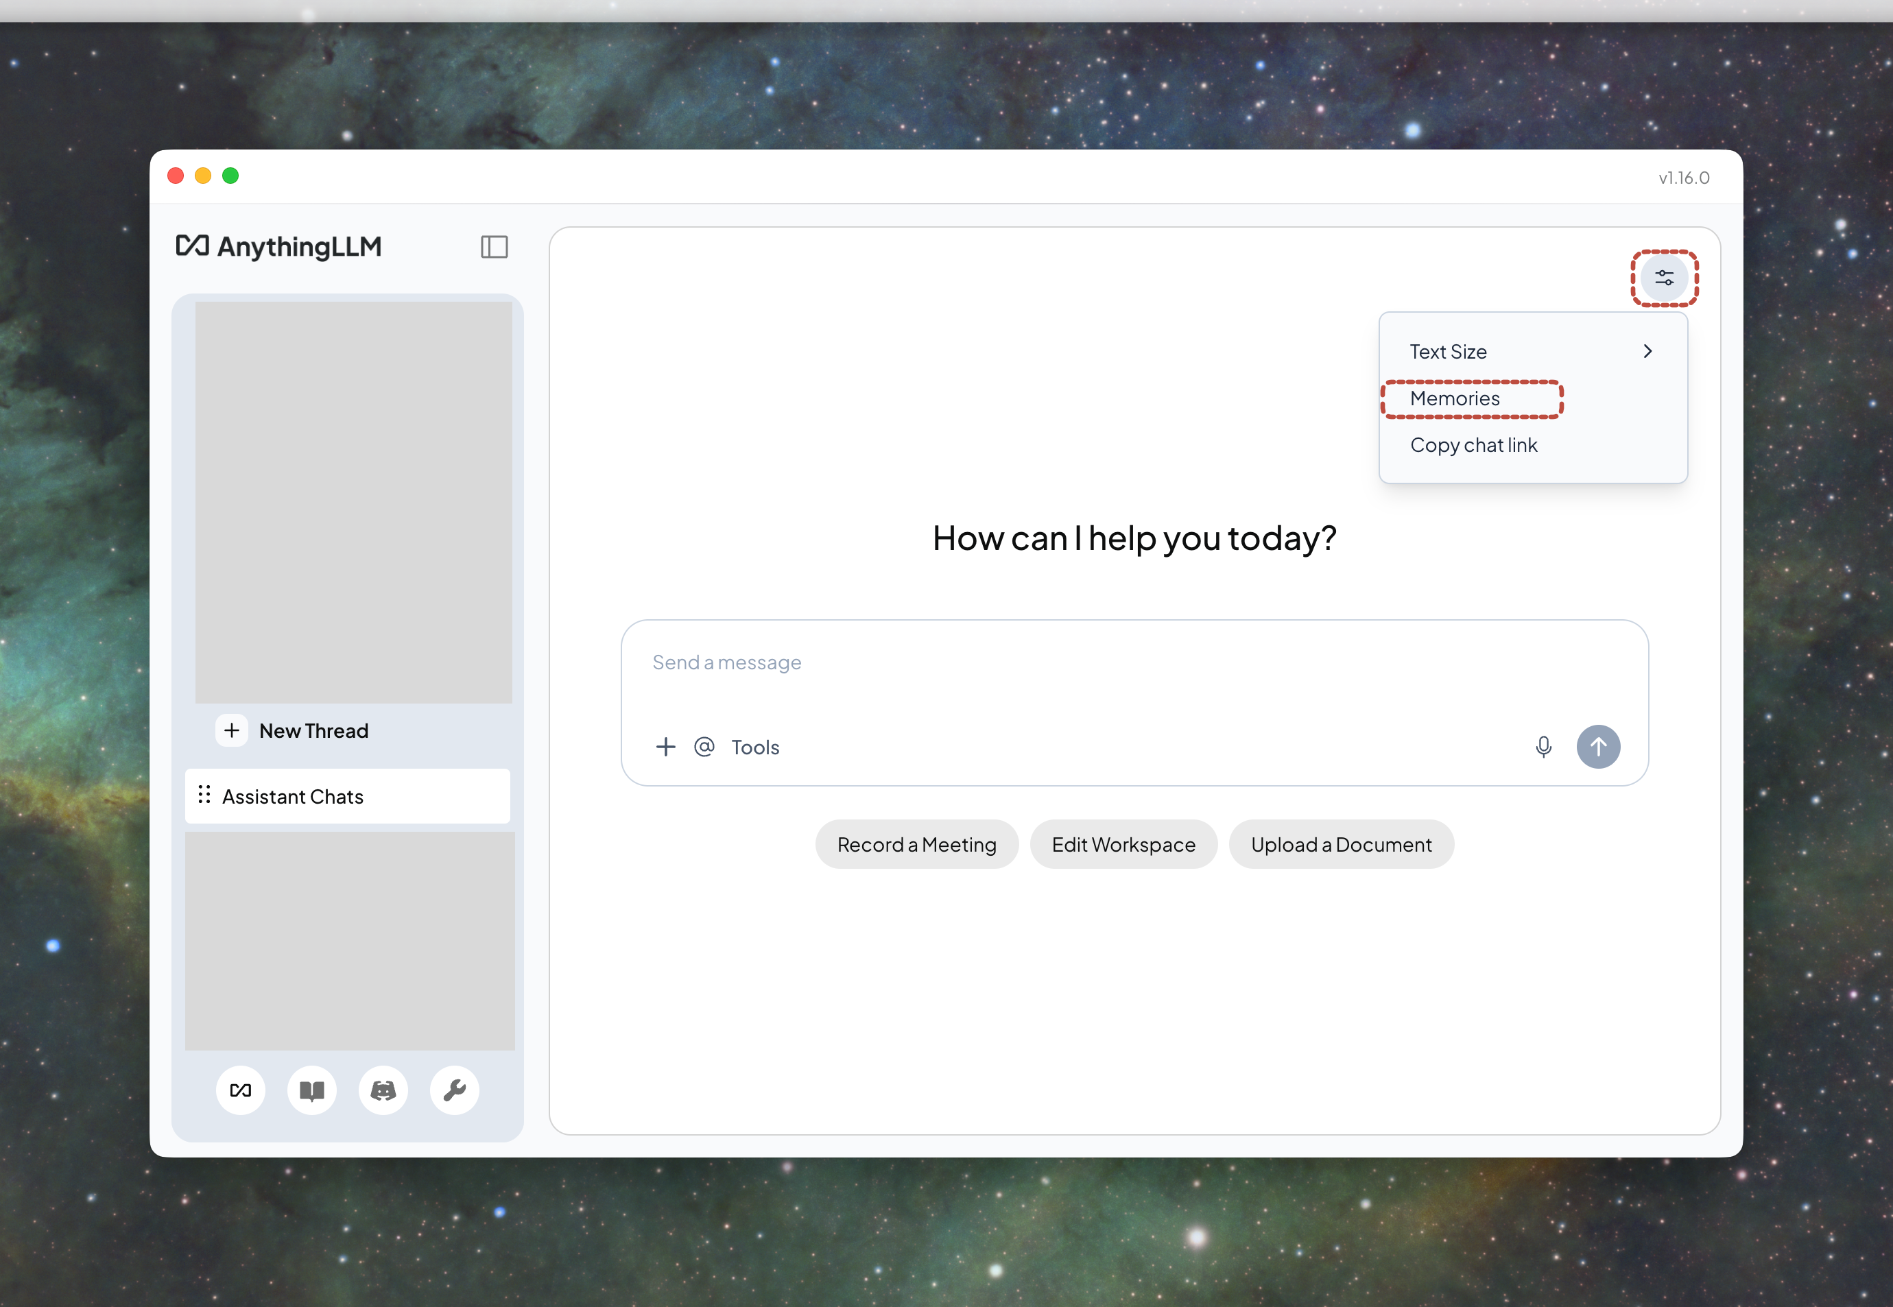Start a New Thread
The width and height of the screenshot is (1893, 1307).
pos(313,730)
